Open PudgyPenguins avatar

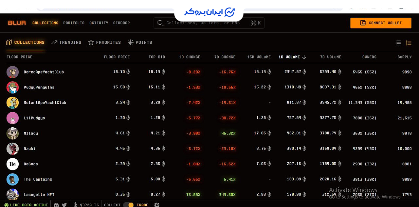point(12,87)
